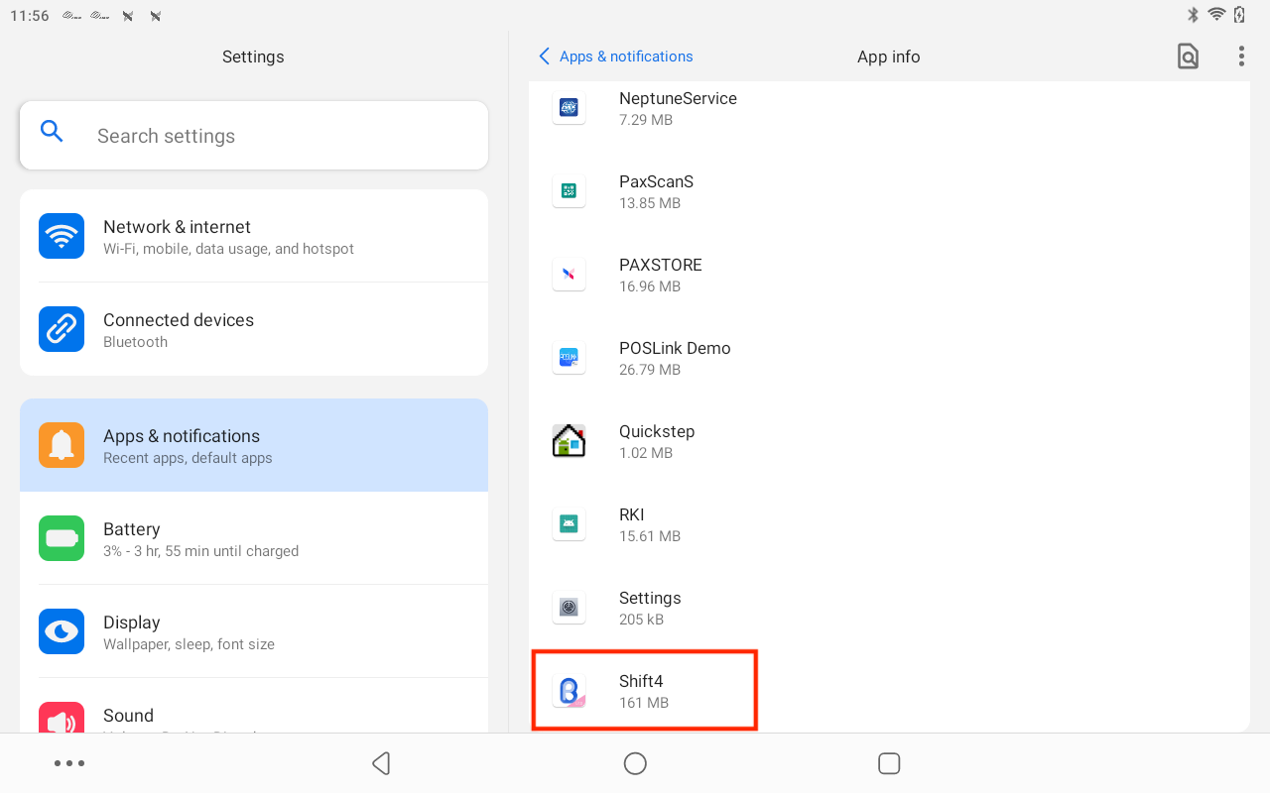
Task: Click the Wi-Fi status icon
Action: [1216, 15]
